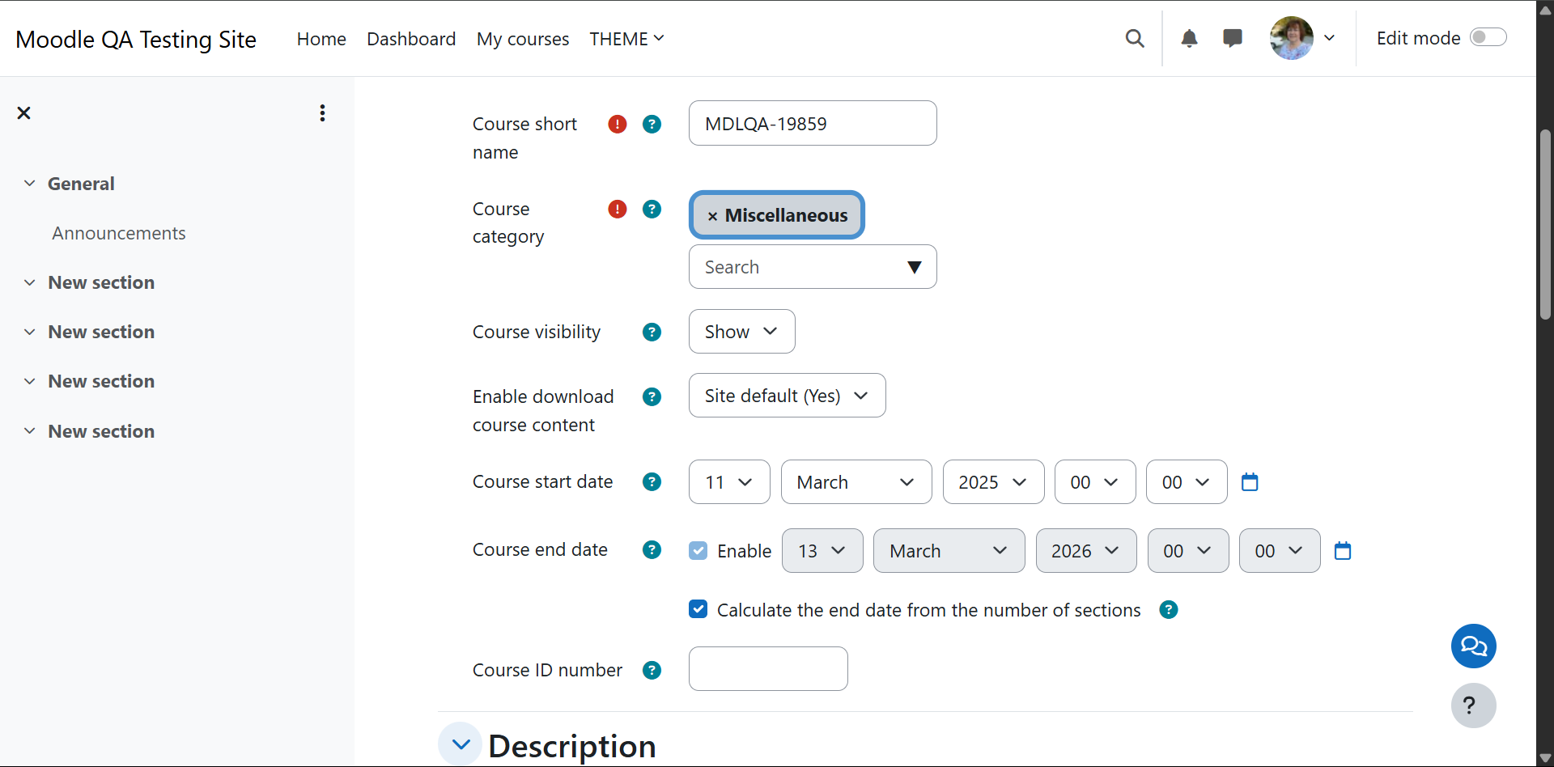Open Announcements in course index

pyautogui.click(x=119, y=233)
